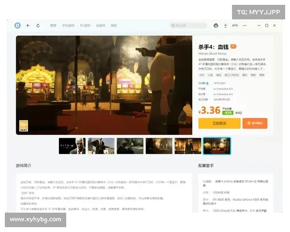290x232 pixels.
Task: Click the green -92% discount badge
Action: pyautogui.click(x=228, y=113)
